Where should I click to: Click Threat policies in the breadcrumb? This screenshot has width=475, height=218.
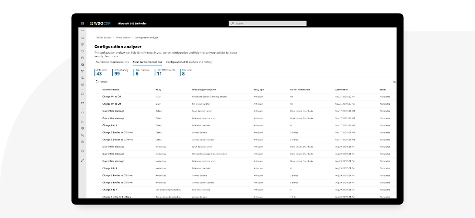[123, 37]
